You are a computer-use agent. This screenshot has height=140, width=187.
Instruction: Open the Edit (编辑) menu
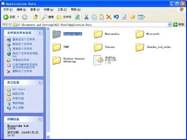point(21,9)
